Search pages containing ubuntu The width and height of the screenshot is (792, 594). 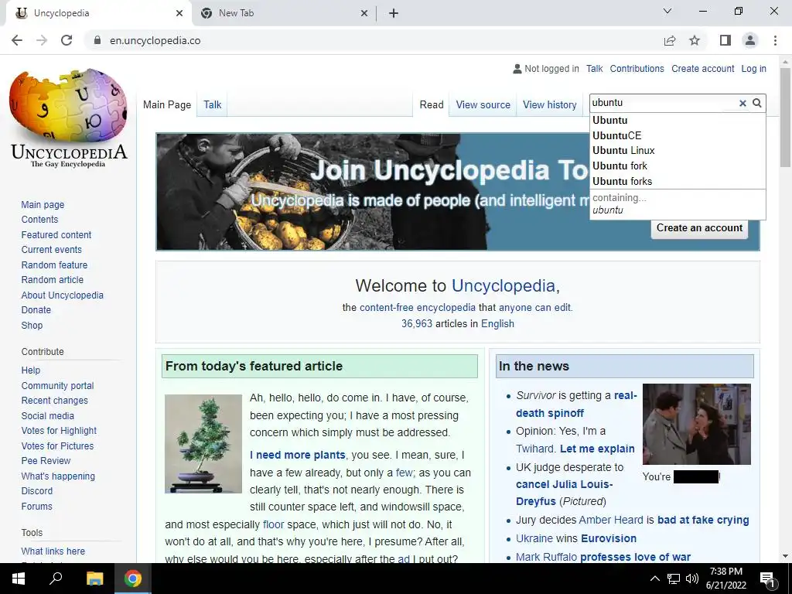(x=678, y=204)
